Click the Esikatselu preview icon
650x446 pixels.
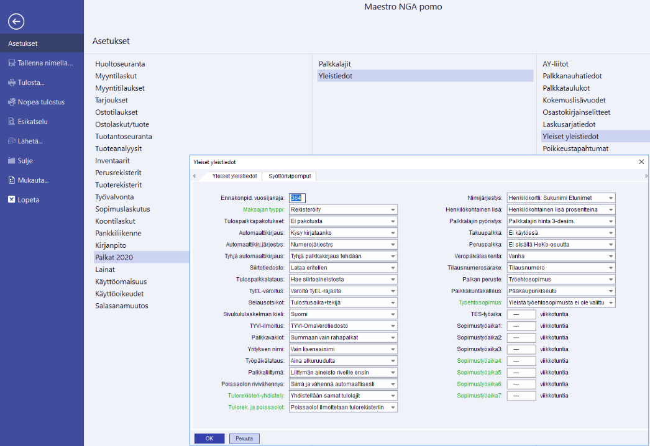(x=12, y=122)
